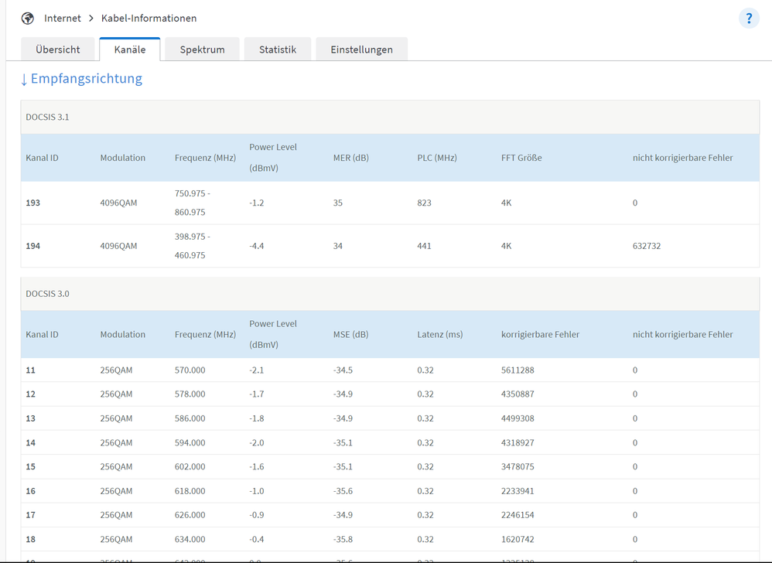Click uncorrectable errors value 632732
This screenshot has height=563, width=772.
[x=647, y=246]
